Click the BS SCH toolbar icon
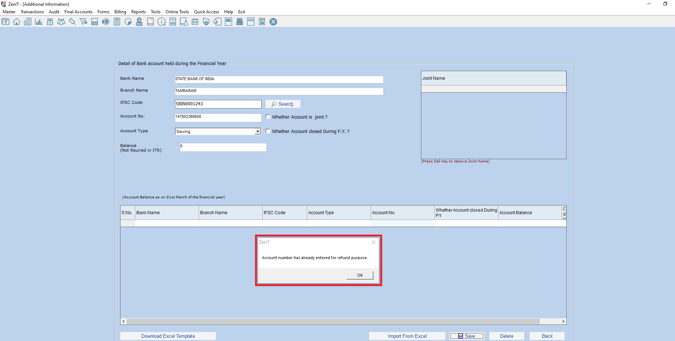 coord(240,22)
